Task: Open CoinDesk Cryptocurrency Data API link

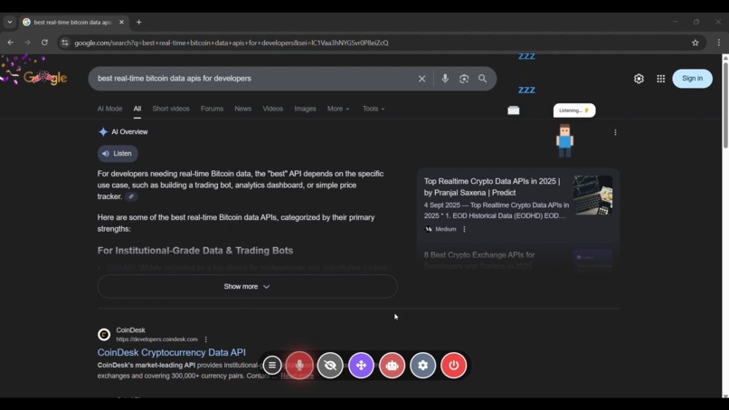Action: [x=172, y=352]
